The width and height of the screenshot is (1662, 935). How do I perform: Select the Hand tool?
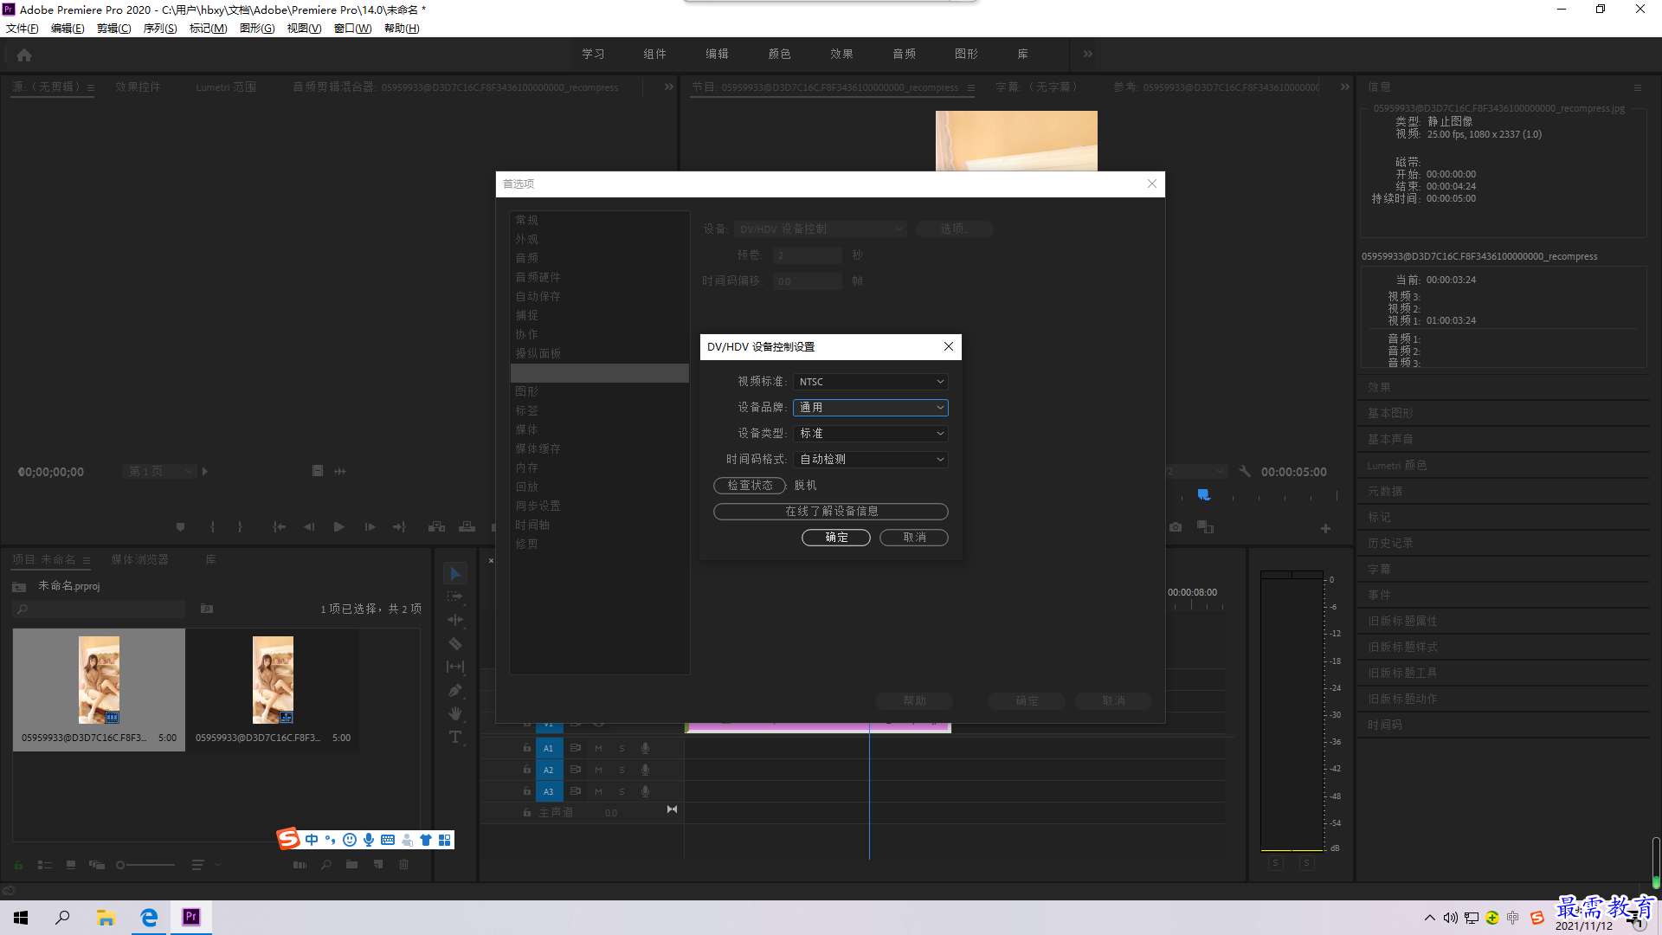click(x=455, y=713)
